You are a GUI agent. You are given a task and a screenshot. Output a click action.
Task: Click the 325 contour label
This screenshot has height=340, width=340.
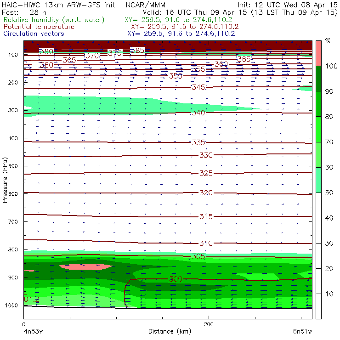click(x=206, y=173)
